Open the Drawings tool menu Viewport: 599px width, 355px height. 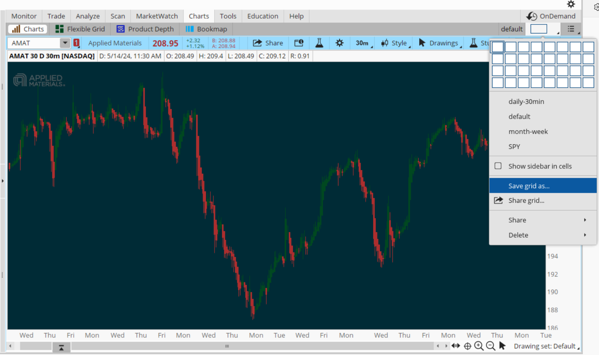pyautogui.click(x=440, y=43)
